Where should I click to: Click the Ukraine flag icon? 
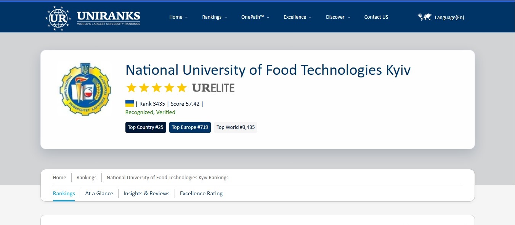pyautogui.click(x=130, y=103)
